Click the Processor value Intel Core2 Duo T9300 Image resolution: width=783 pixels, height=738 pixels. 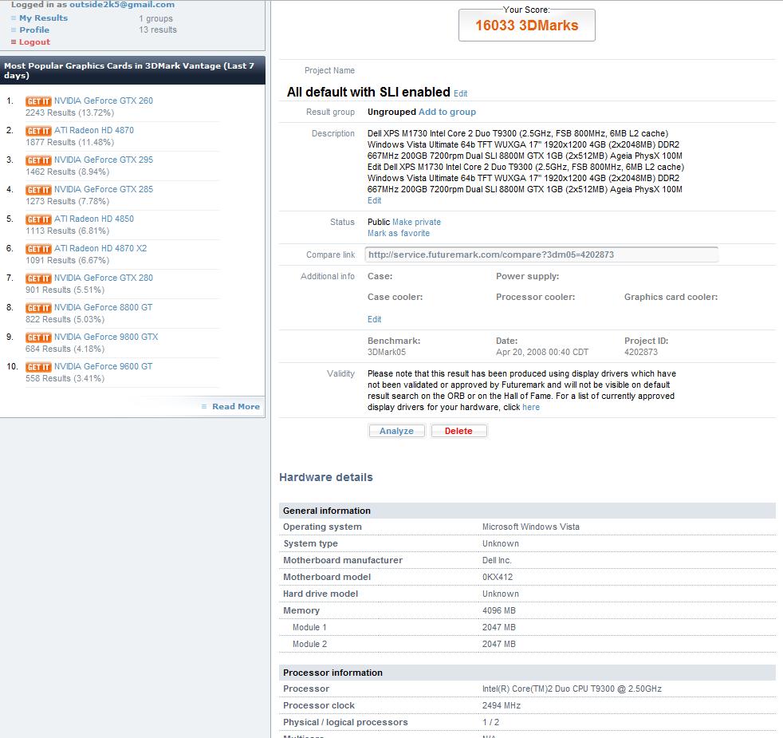click(572, 689)
